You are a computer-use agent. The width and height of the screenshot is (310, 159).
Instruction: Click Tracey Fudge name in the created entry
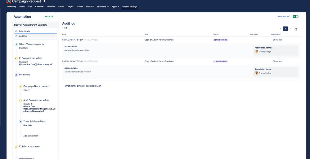(x=265, y=73)
